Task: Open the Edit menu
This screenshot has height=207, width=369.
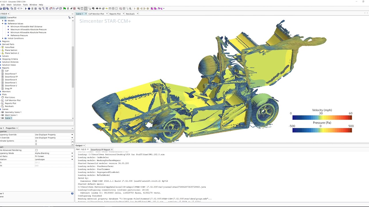Action: click(x=3, y=5)
